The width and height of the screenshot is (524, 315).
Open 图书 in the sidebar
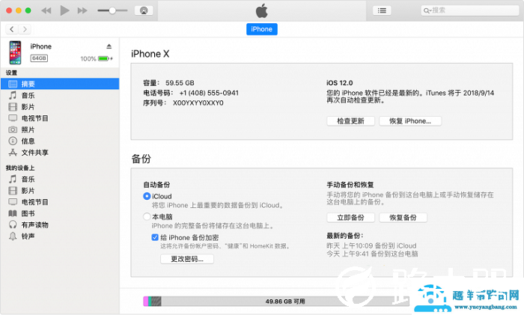[60, 213]
